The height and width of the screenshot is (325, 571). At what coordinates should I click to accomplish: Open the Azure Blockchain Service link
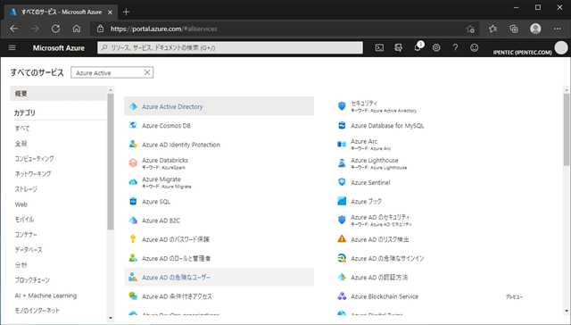pos(385,296)
